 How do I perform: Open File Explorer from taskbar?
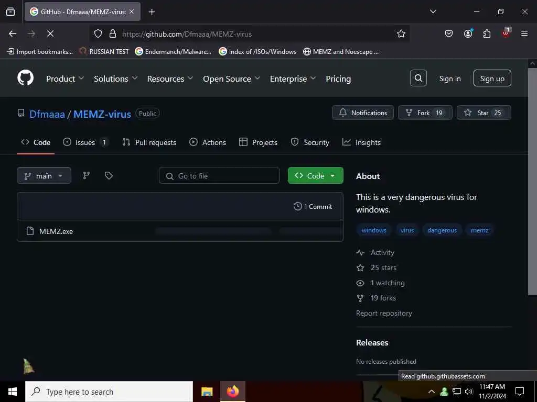pos(207,392)
